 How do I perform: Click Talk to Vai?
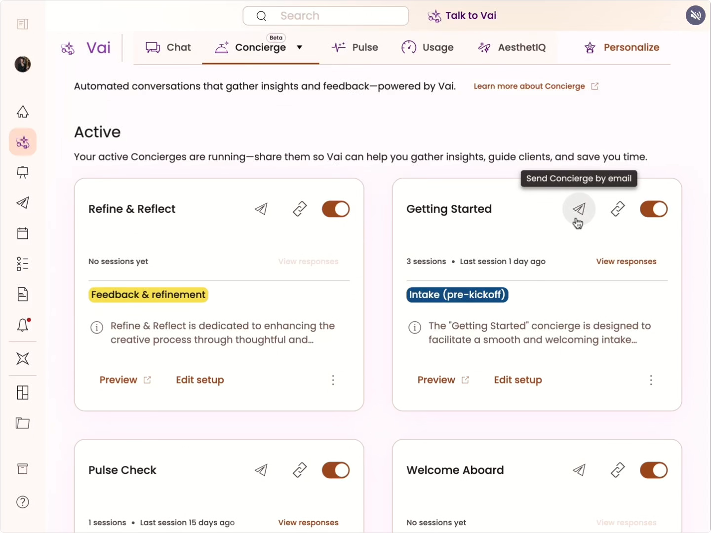pos(462,16)
